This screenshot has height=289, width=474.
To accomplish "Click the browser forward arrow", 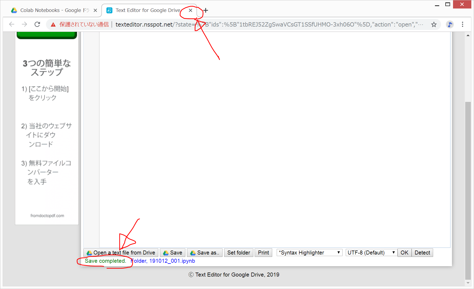I will 24,24.
